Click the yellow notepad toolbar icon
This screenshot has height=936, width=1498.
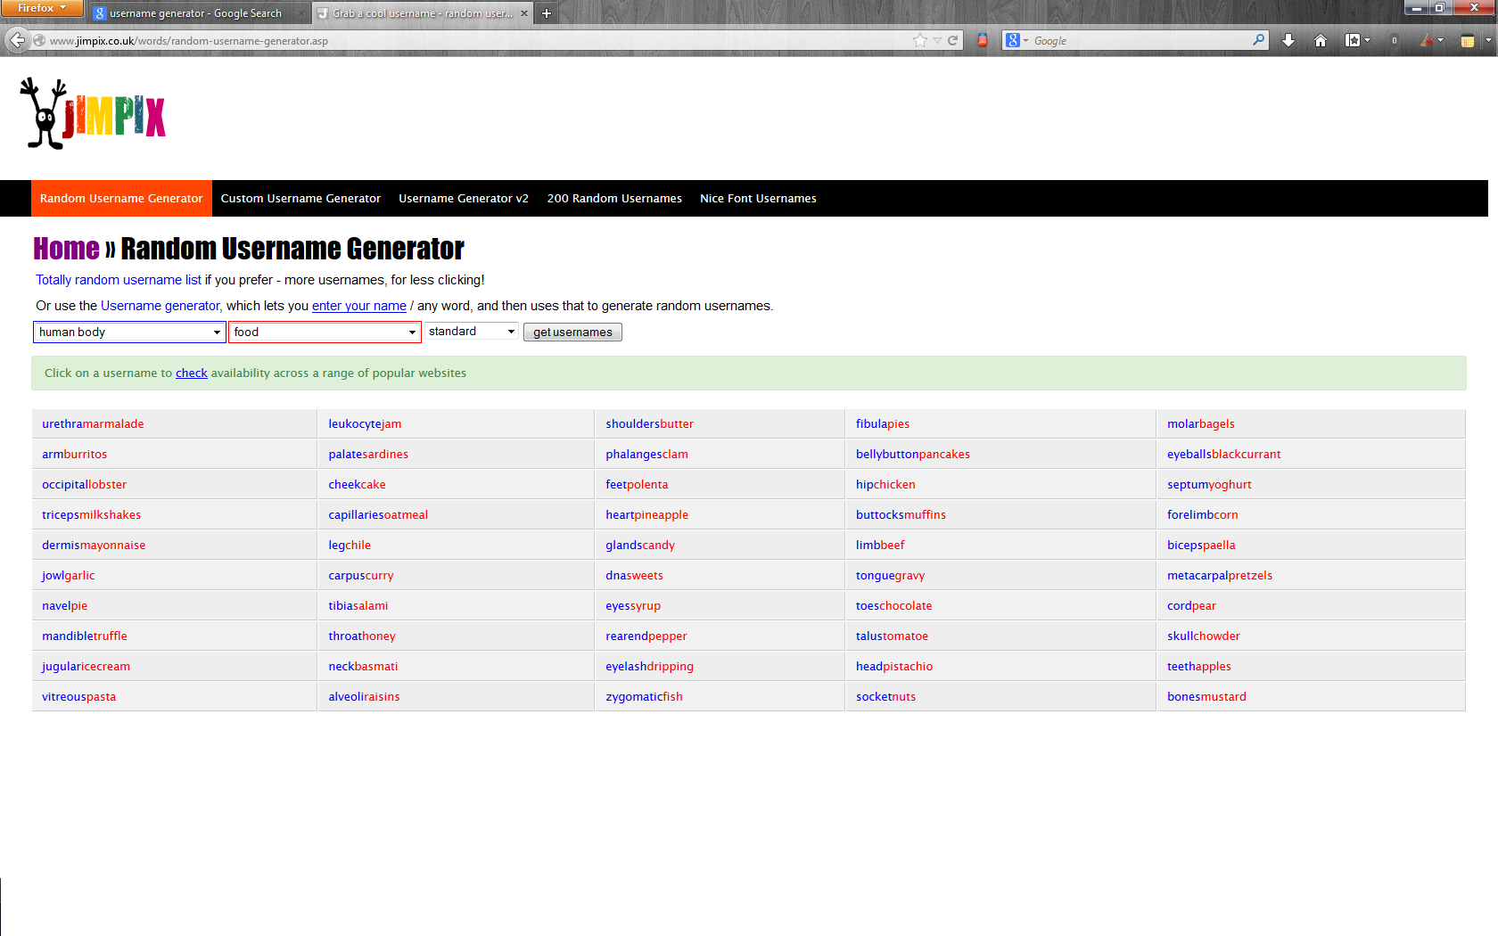(1467, 40)
